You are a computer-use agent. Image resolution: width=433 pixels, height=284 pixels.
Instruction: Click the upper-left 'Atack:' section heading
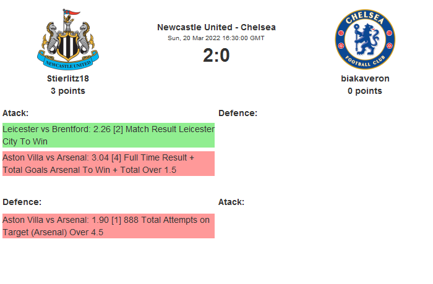point(15,113)
